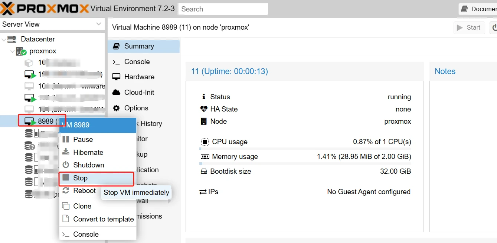Viewport: 497px width, 243px height.
Task: Click the "running" status value
Action: 399,97
